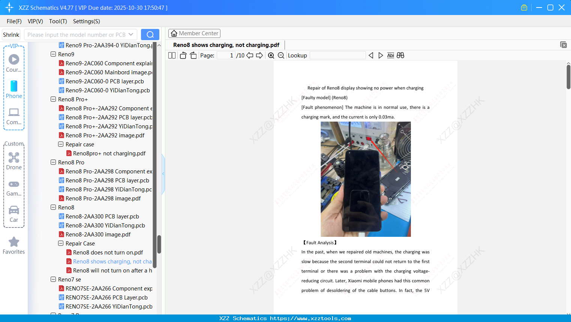Click the repair photo of the Reno8 phone
The width and height of the screenshot is (571, 322).
tap(366, 179)
